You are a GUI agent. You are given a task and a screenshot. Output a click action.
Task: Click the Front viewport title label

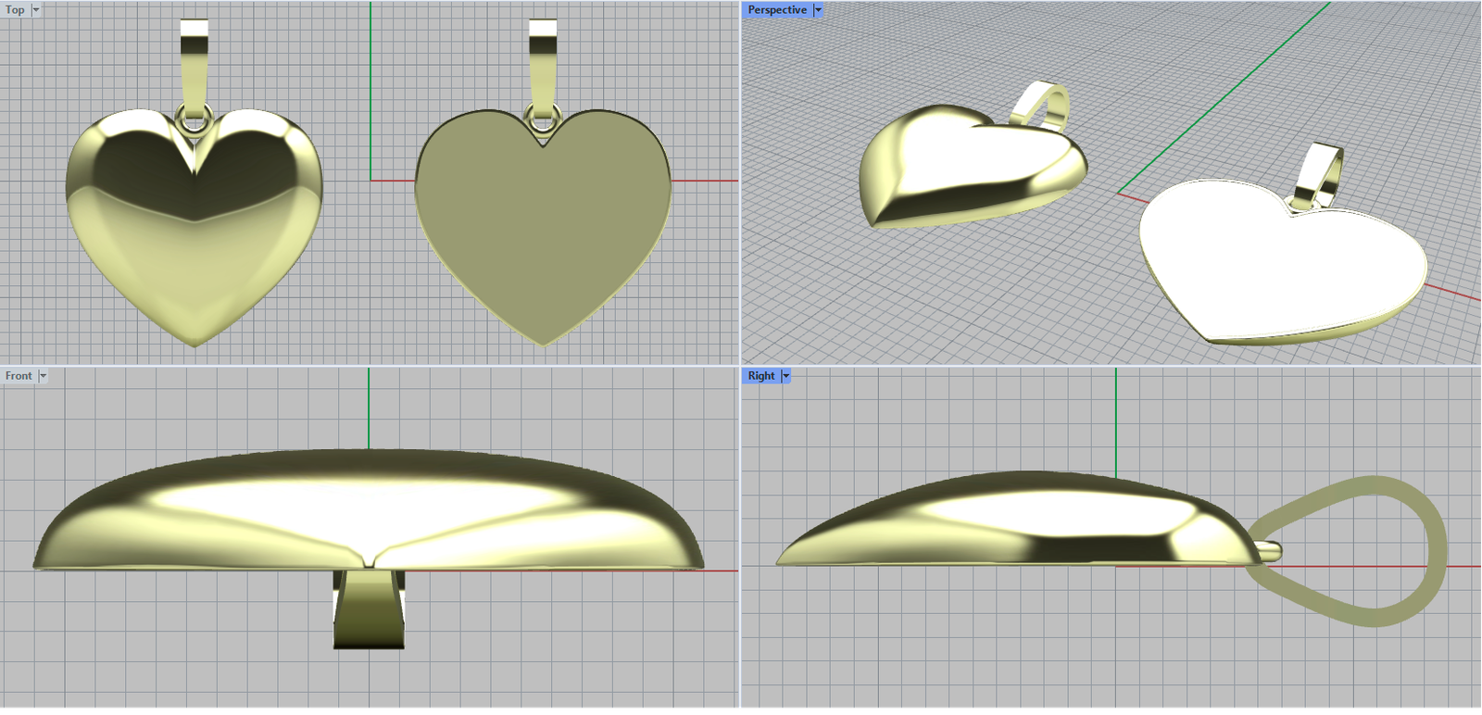point(19,376)
